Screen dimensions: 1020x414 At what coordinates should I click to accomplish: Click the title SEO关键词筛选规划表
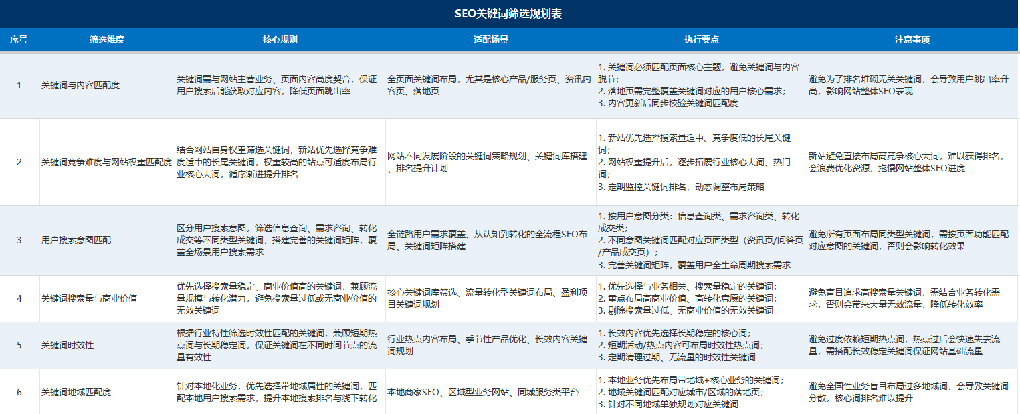pos(508,13)
